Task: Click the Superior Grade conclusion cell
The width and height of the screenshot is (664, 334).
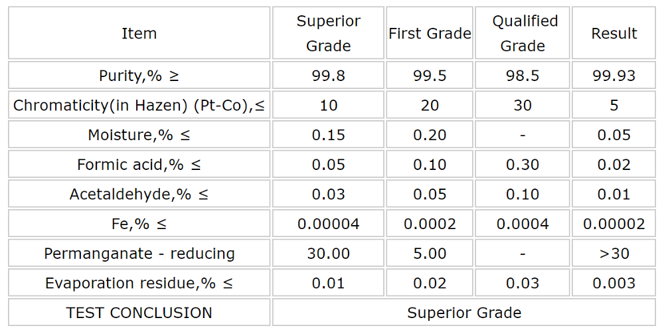Action: pos(464,313)
